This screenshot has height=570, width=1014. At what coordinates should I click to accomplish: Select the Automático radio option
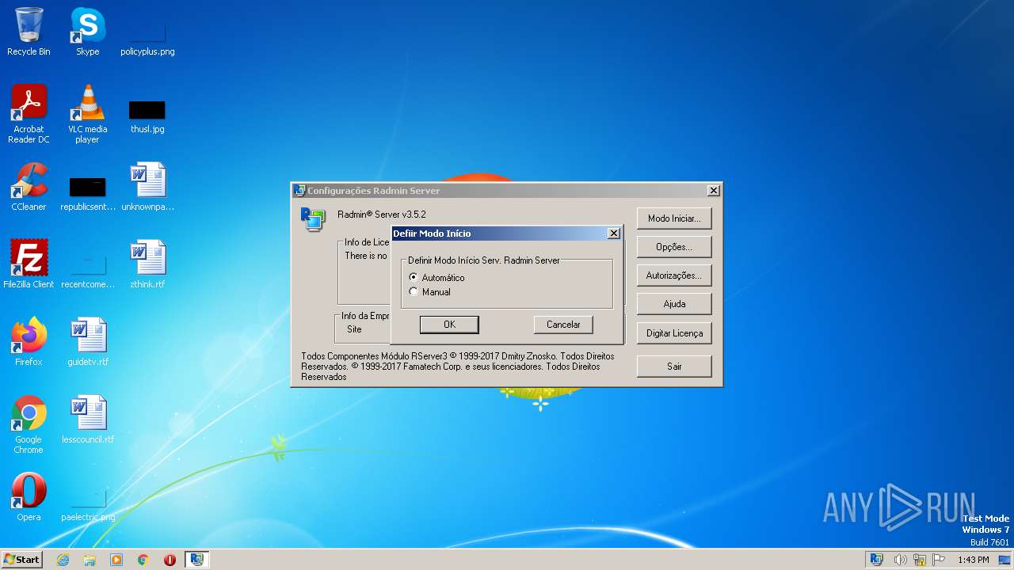pyautogui.click(x=436, y=278)
